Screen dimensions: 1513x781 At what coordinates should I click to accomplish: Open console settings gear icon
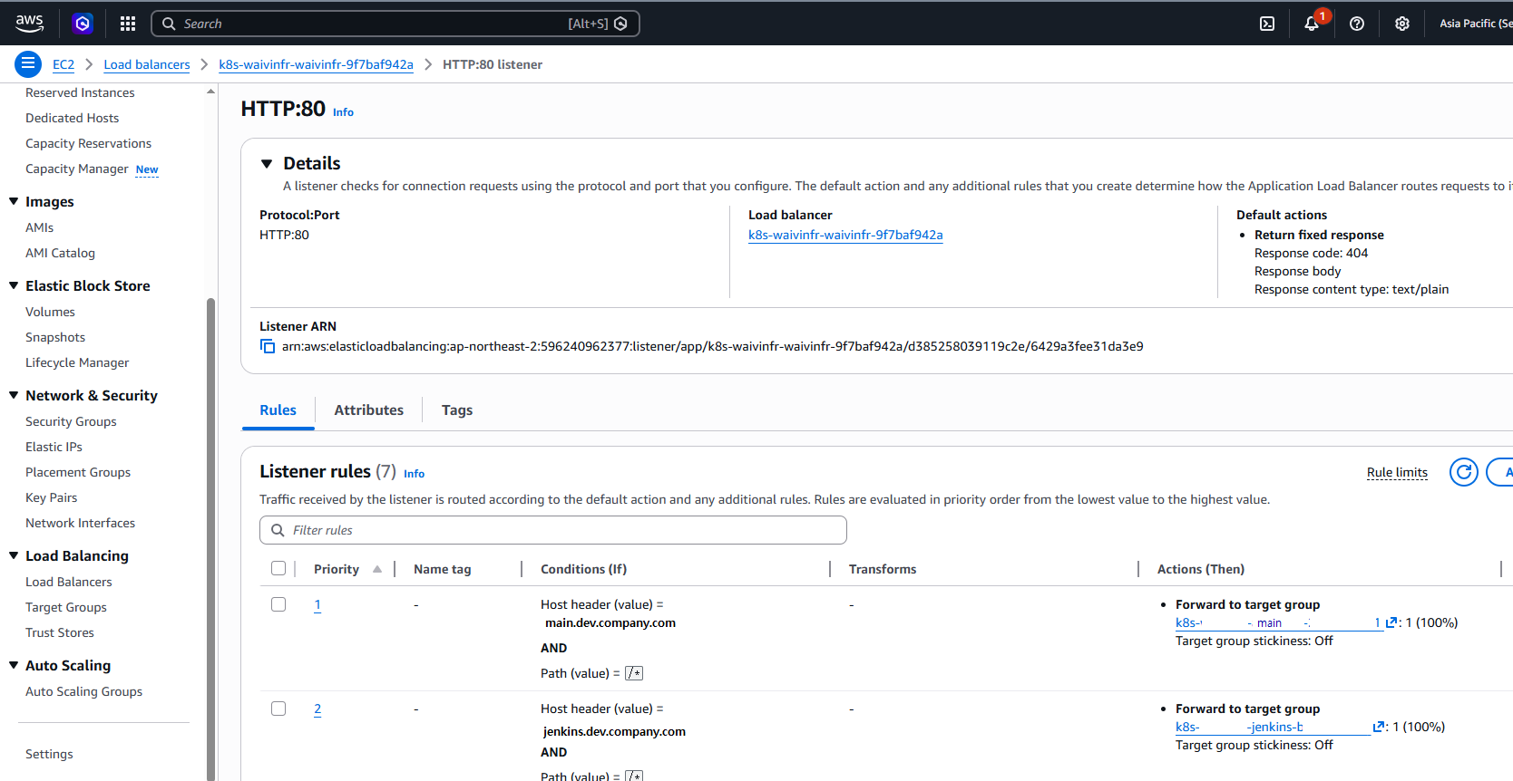coord(1402,24)
